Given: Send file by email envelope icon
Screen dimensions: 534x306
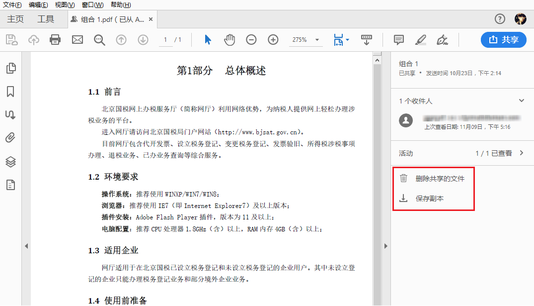Looking at the screenshot, I should coord(77,40).
